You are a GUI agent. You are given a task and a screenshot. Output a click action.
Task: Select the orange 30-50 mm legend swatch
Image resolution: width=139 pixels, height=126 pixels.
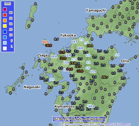[5, 20]
